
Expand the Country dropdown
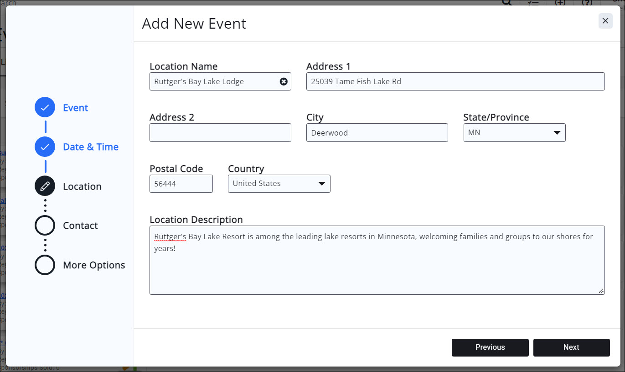click(x=279, y=184)
